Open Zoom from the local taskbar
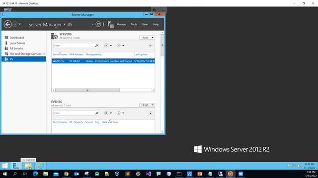 click(240, 174)
